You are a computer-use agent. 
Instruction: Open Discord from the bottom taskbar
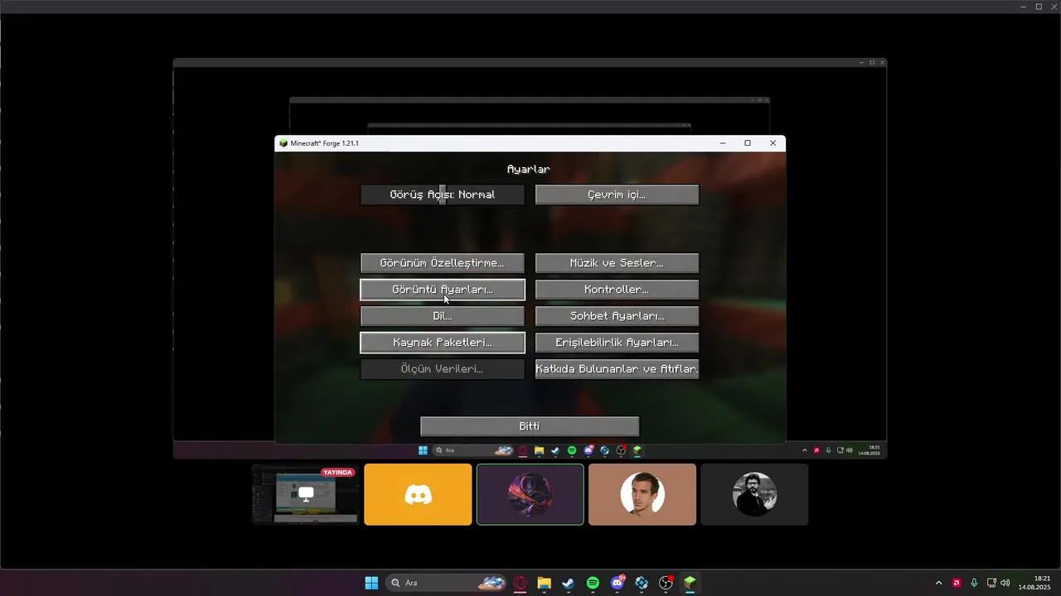(618, 583)
